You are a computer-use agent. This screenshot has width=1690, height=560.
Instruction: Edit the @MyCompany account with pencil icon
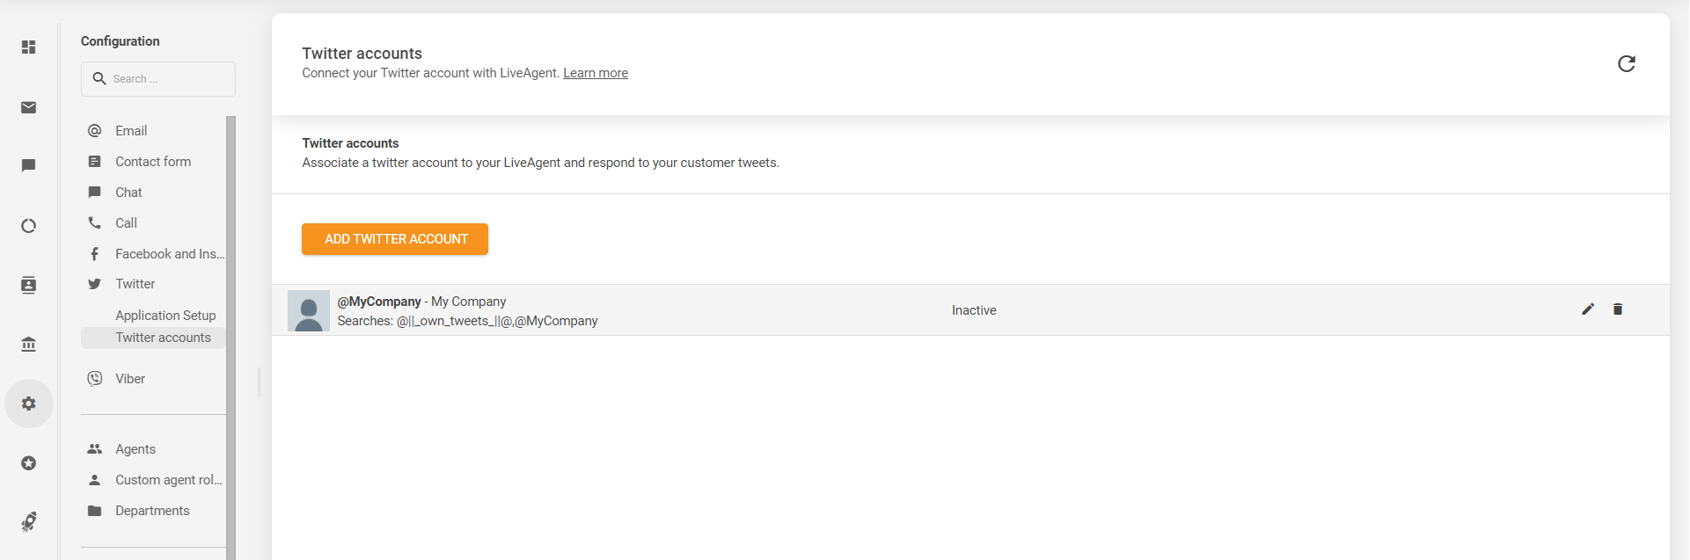pyautogui.click(x=1587, y=309)
